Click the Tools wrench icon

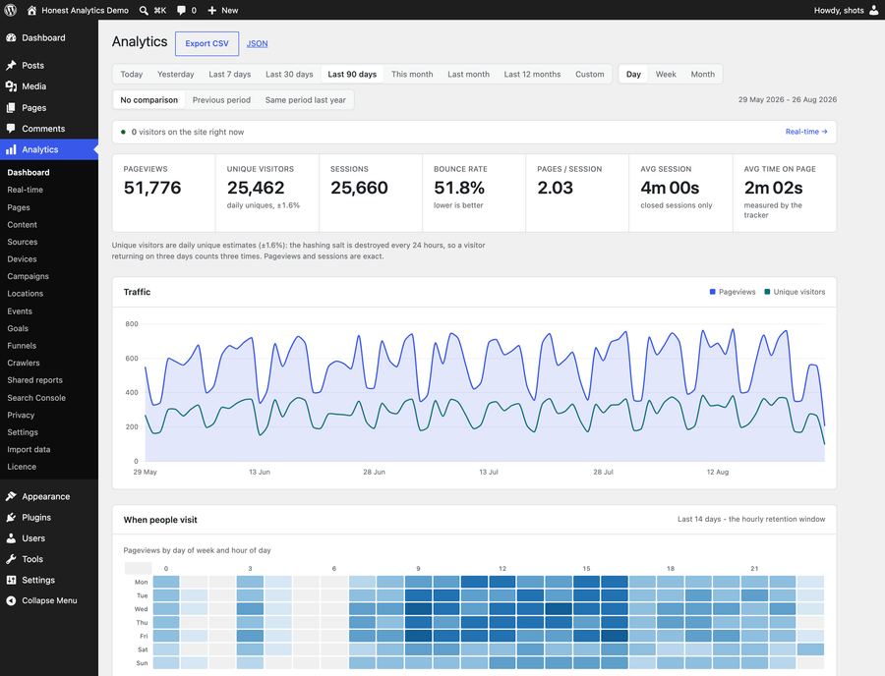click(x=11, y=559)
